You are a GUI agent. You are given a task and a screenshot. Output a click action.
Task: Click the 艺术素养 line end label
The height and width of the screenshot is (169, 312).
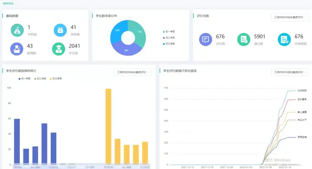point(302,99)
